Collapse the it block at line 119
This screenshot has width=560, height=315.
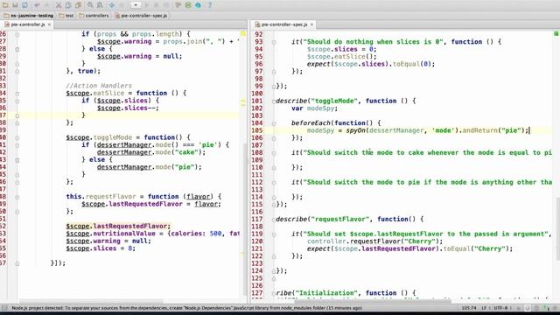274,234
